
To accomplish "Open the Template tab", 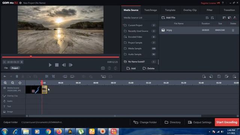I will (170, 10).
